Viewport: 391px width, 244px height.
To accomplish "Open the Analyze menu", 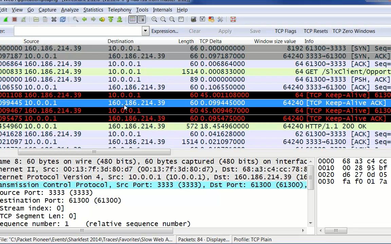I will [x=70, y=10].
